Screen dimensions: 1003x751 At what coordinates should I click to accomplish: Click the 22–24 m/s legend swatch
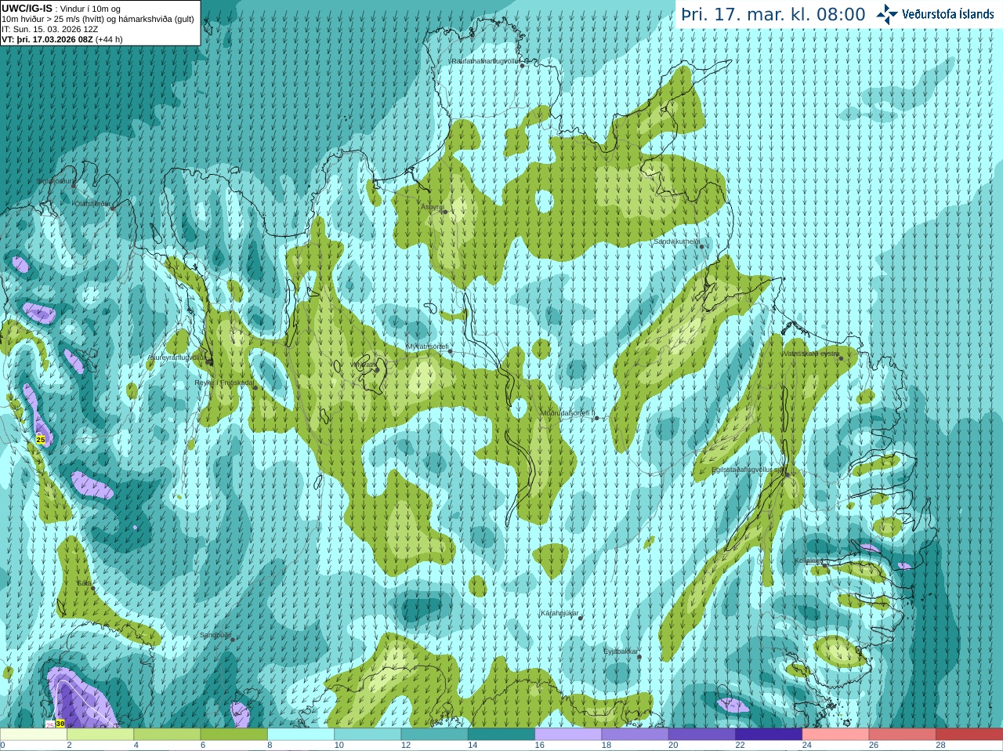tap(769, 735)
